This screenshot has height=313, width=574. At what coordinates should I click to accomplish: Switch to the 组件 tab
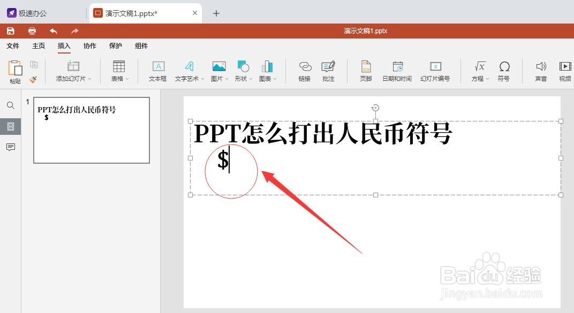pyautogui.click(x=141, y=46)
